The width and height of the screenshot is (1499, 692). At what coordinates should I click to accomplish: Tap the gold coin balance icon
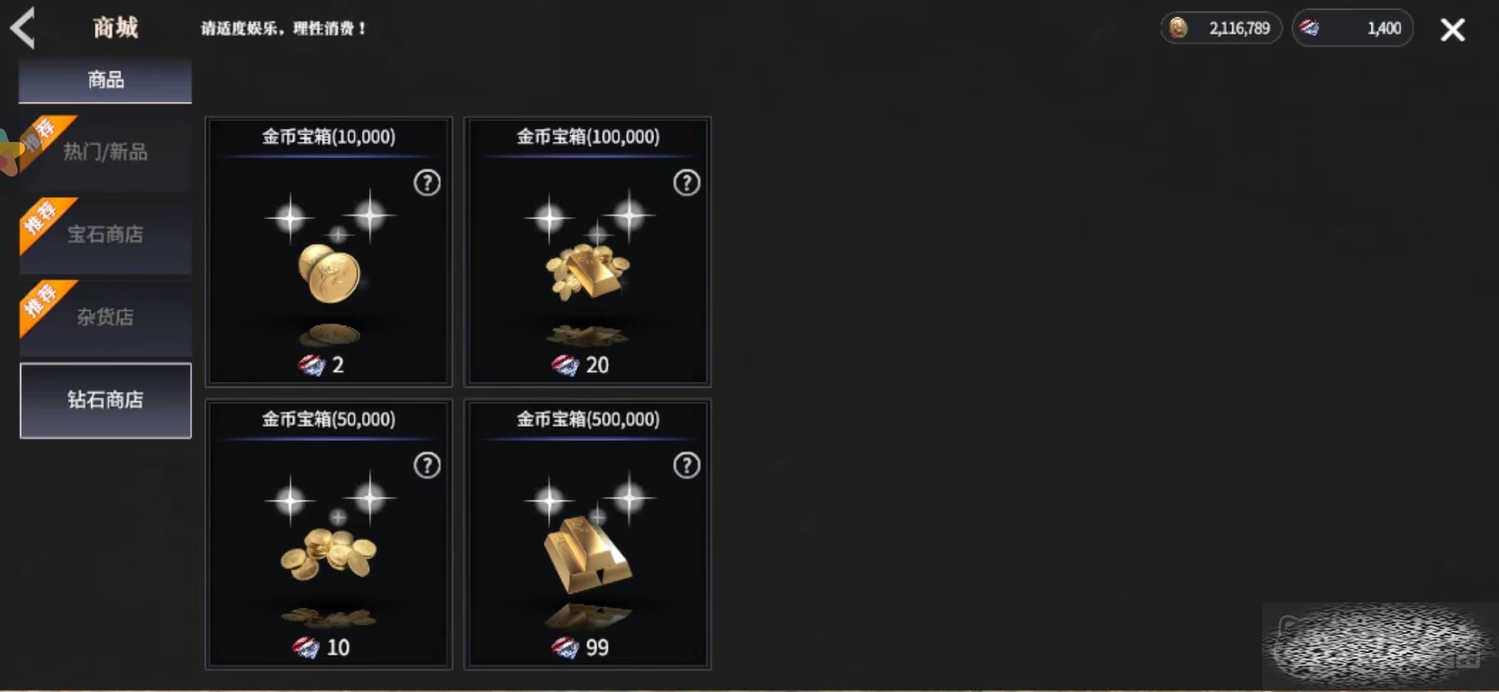coord(1178,28)
